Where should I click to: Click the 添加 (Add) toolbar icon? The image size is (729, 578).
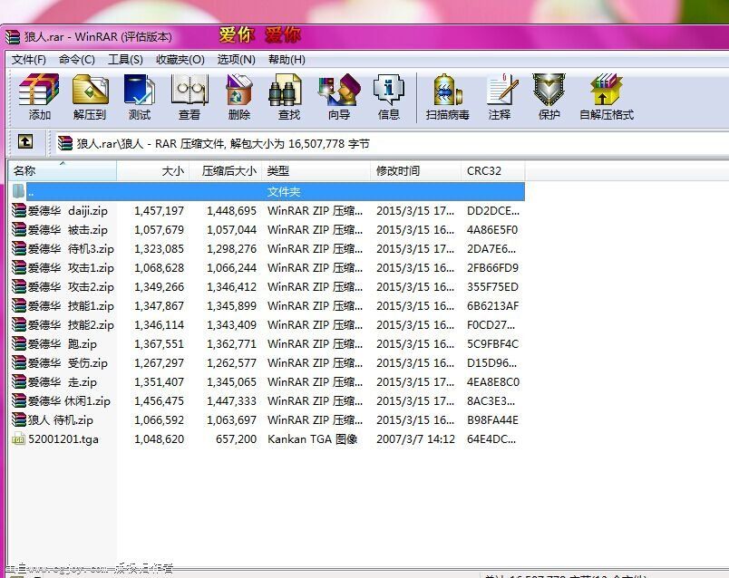coord(38,97)
